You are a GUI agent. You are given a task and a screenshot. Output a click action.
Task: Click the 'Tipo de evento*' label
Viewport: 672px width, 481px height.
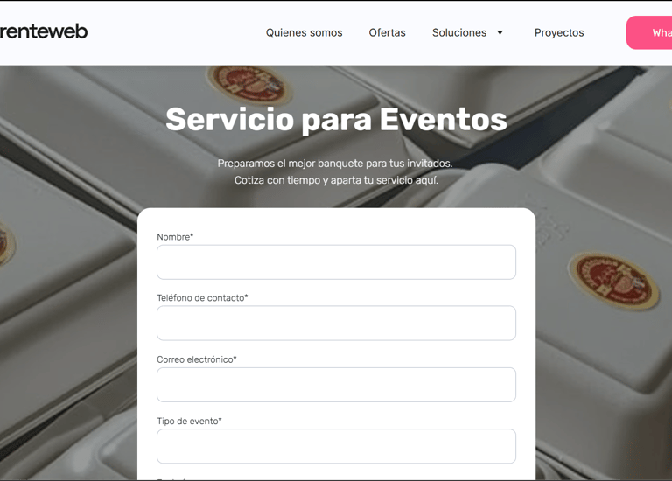(x=189, y=421)
